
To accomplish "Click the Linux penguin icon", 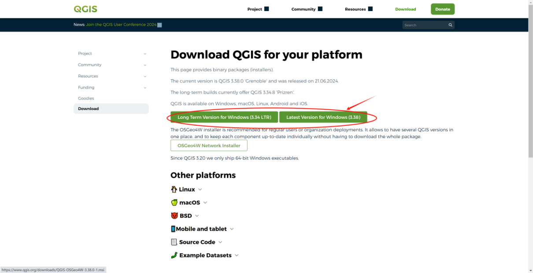I will [x=174, y=189].
